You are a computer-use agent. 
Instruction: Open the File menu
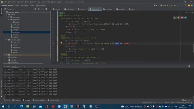click(x=5, y=2)
